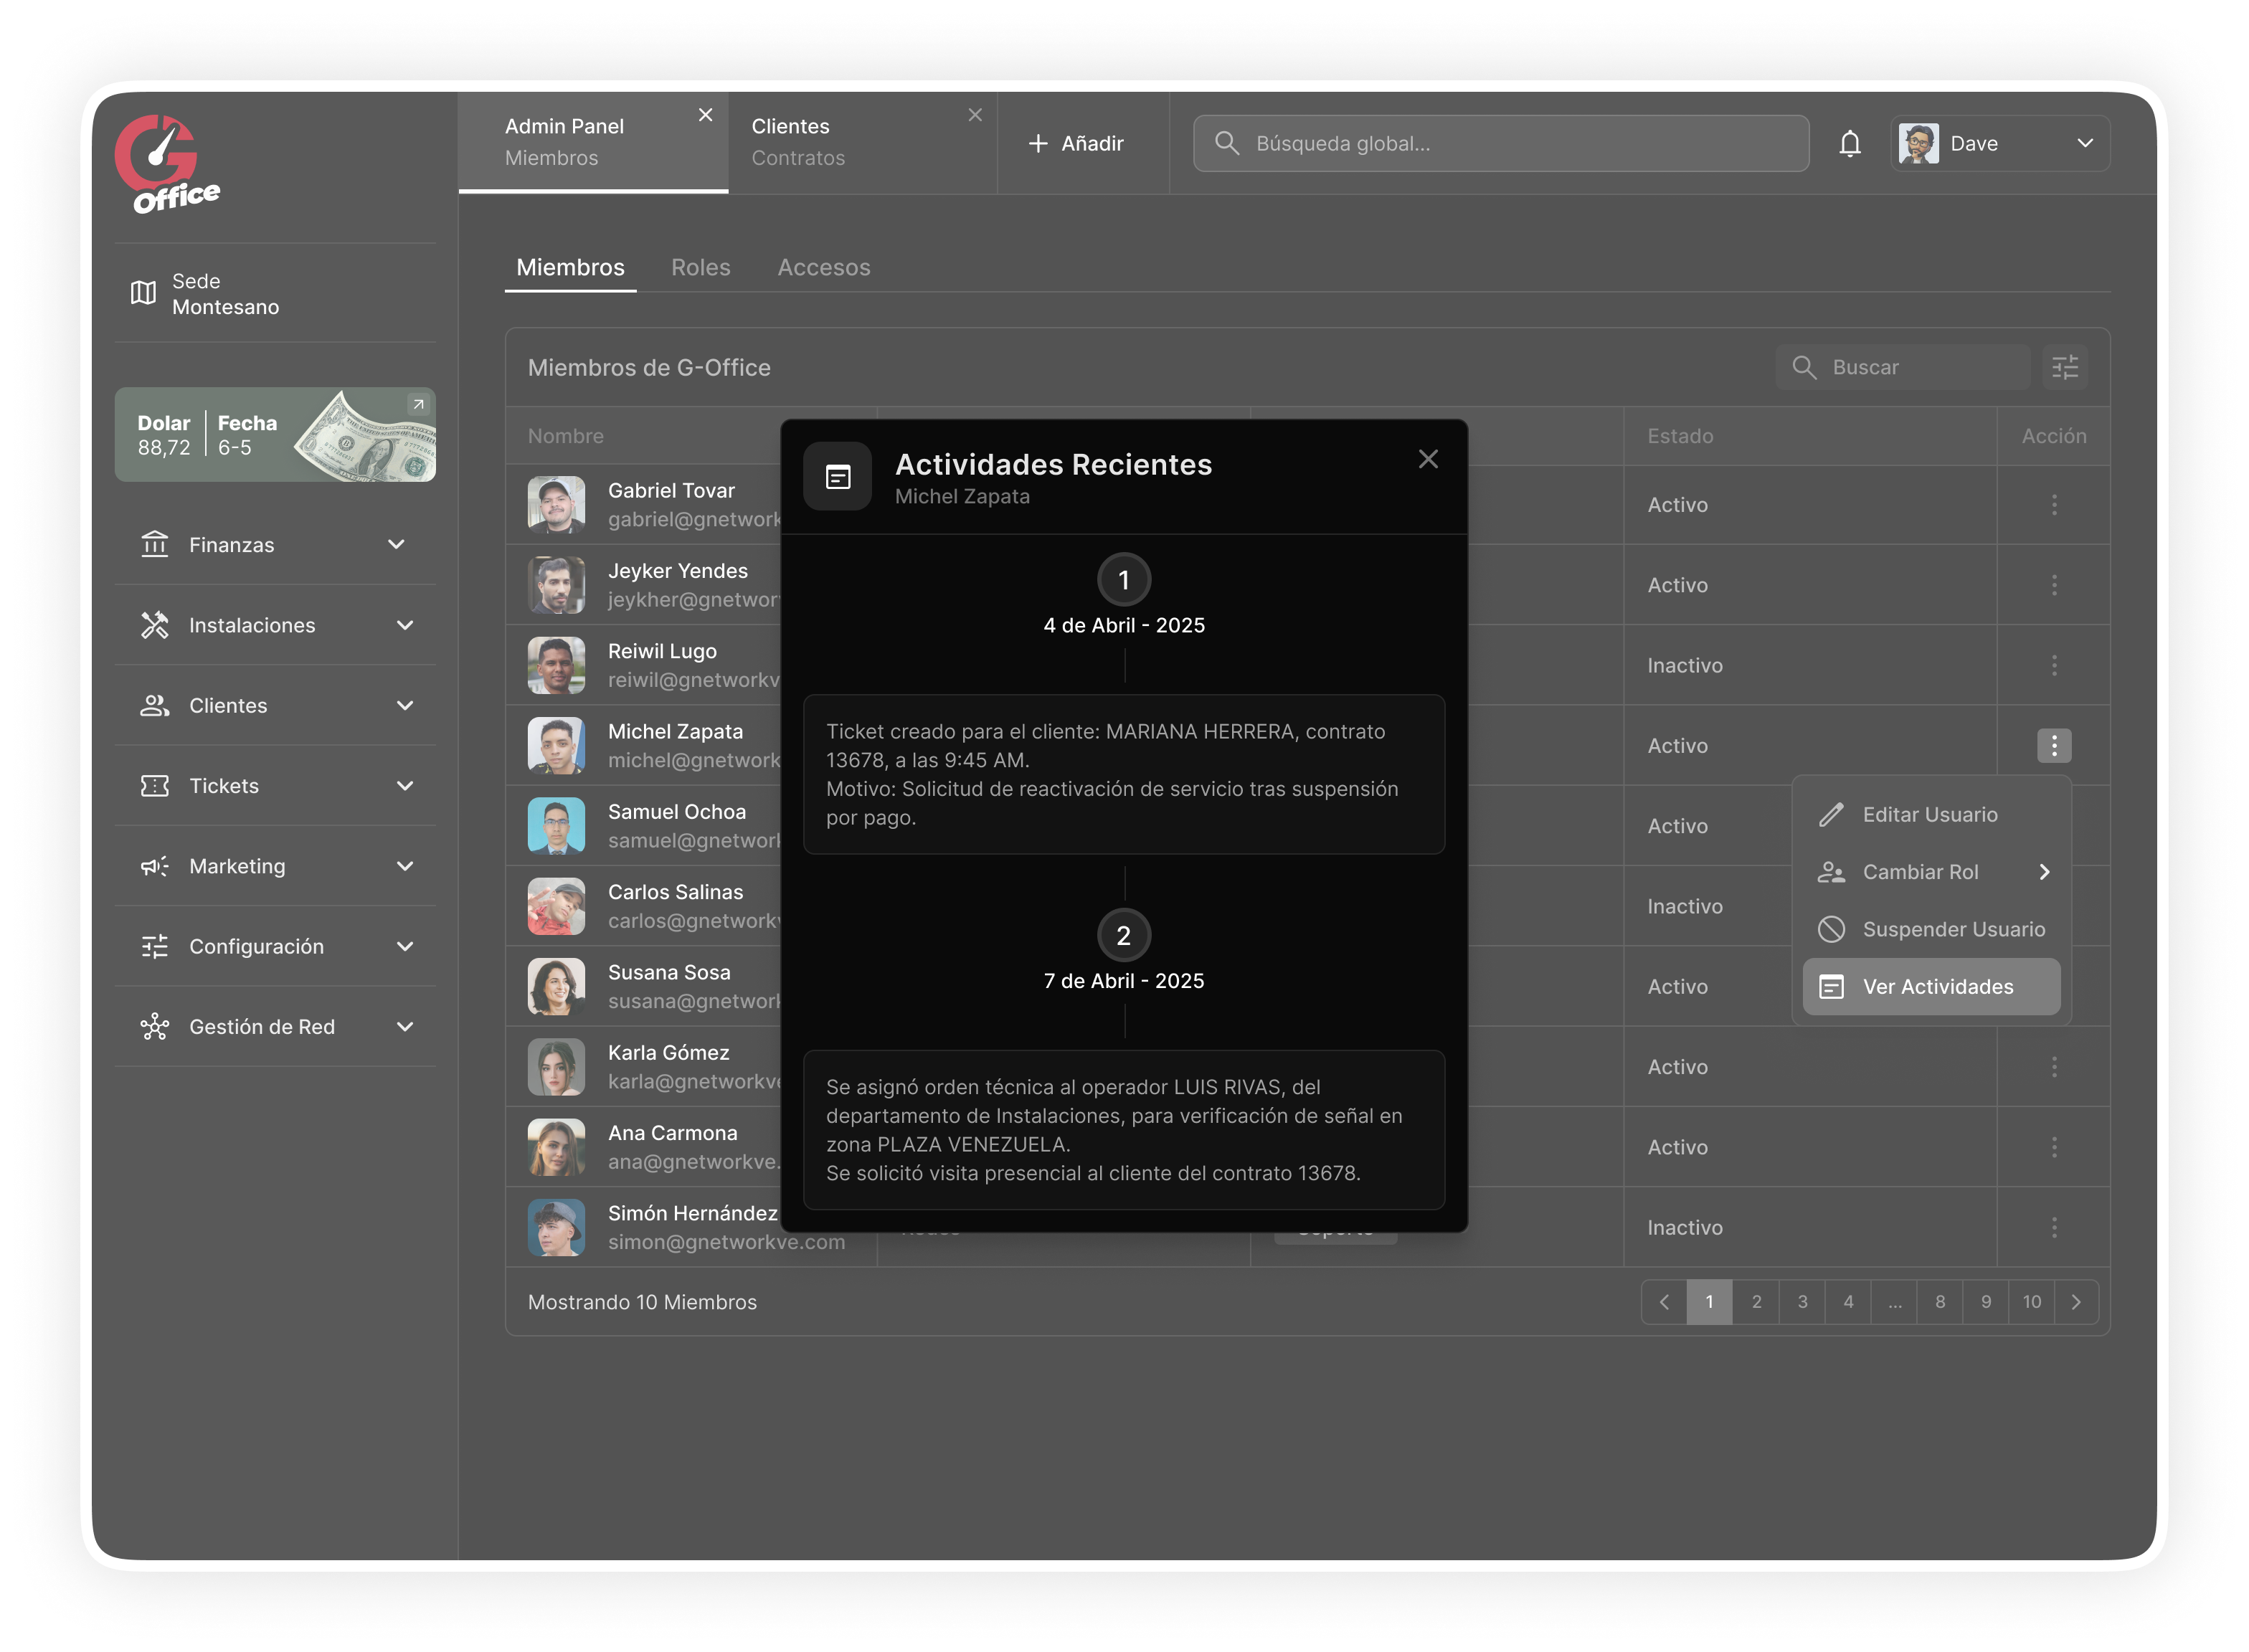Click the Tickets icon in sidebar
Viewport: 2249px width, 1652px height.
pos(155,785)
